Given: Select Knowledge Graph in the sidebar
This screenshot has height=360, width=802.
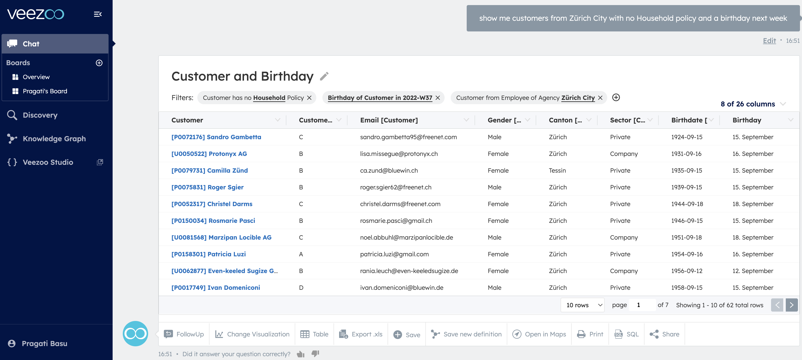Looking at the screenshot, I should [x=54, y=138].
